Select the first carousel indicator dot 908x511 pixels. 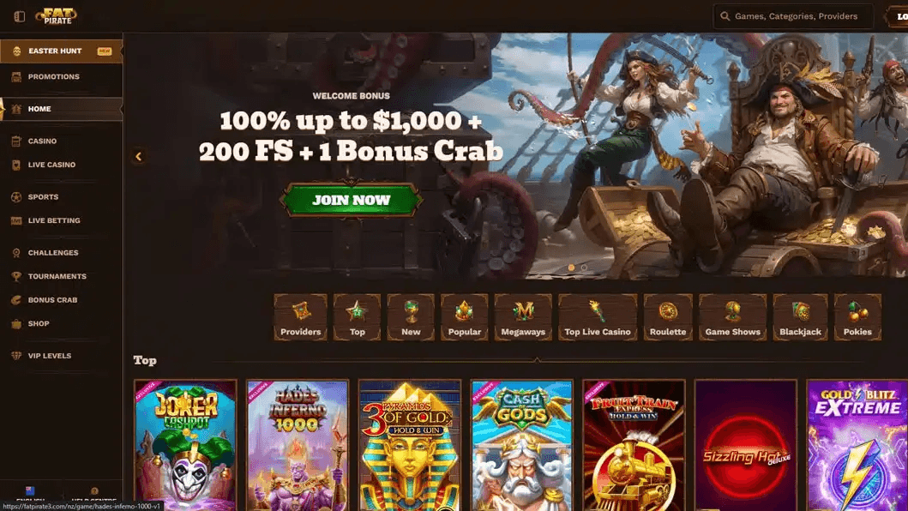pos(571,268)
